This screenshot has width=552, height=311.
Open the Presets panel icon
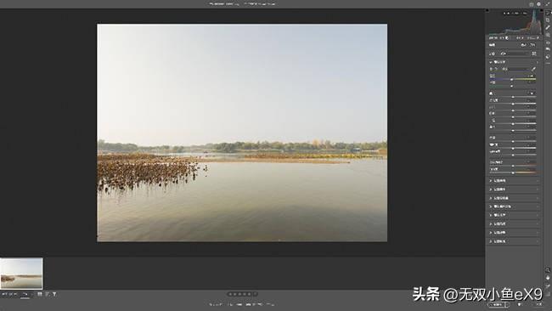pyautogui.click(x=548, y=57)
